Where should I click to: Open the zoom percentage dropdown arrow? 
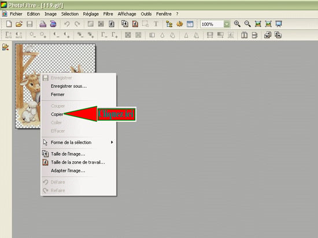point(227,24)
